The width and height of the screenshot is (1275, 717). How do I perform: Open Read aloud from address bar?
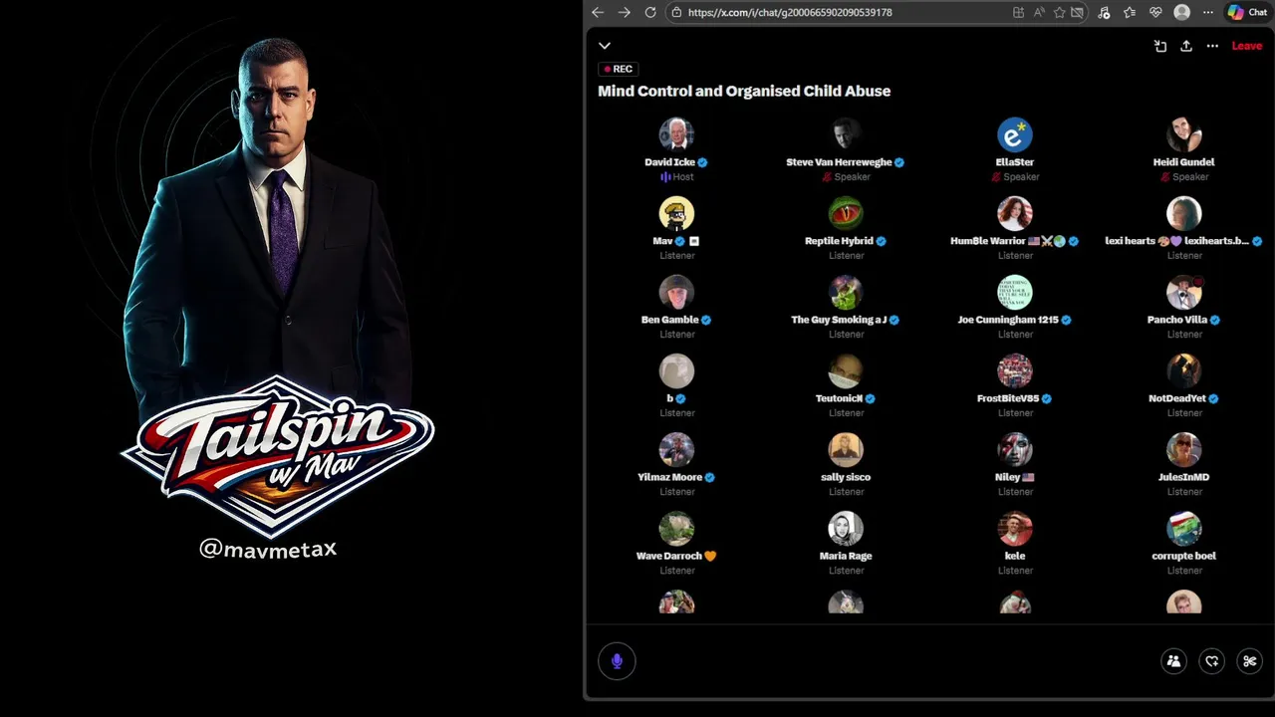tap(1039, 12)
